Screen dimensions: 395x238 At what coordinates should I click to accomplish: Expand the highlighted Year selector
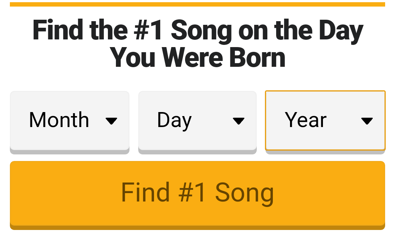coord(325,120)
